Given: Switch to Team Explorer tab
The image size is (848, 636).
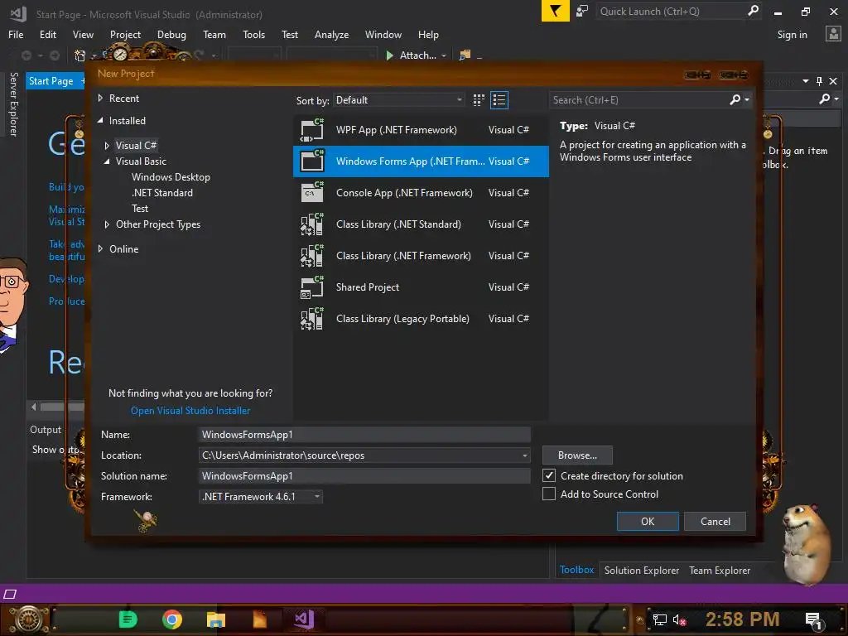Looking at the screenshot, I should tap(720, 570).
